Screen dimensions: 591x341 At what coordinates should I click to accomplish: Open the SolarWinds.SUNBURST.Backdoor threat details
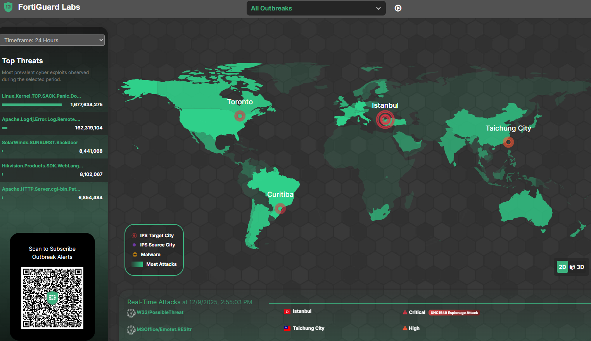(x=40, y=142)
